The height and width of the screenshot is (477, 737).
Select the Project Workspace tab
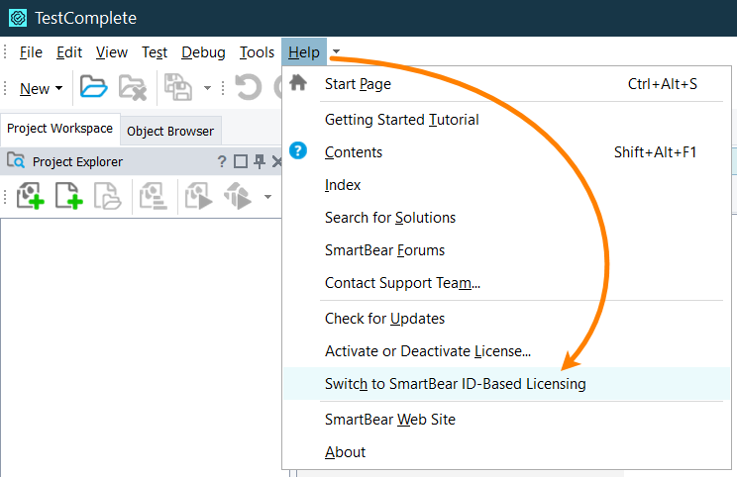[x=60, y=130]
